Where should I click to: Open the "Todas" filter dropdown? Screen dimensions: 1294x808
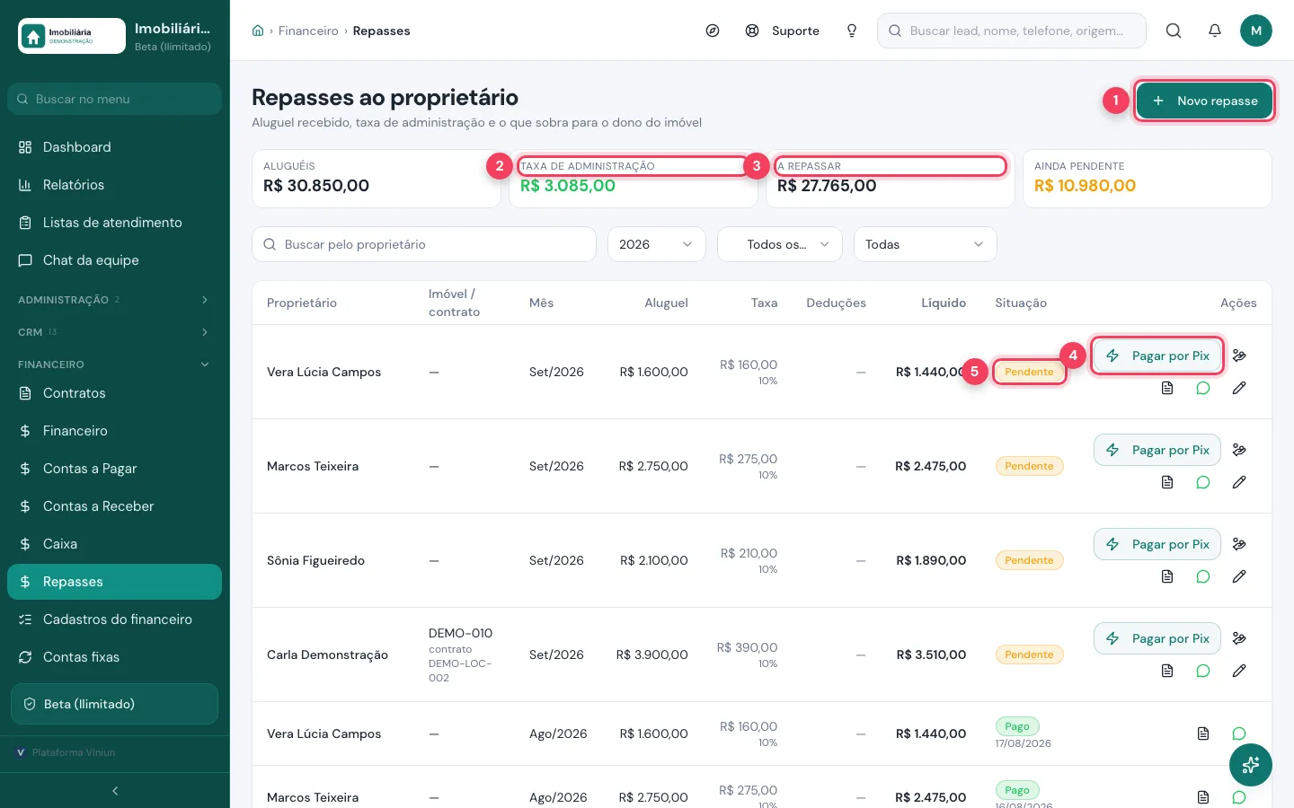(x=926, y=244)
